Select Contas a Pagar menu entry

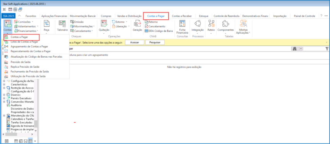22,37
